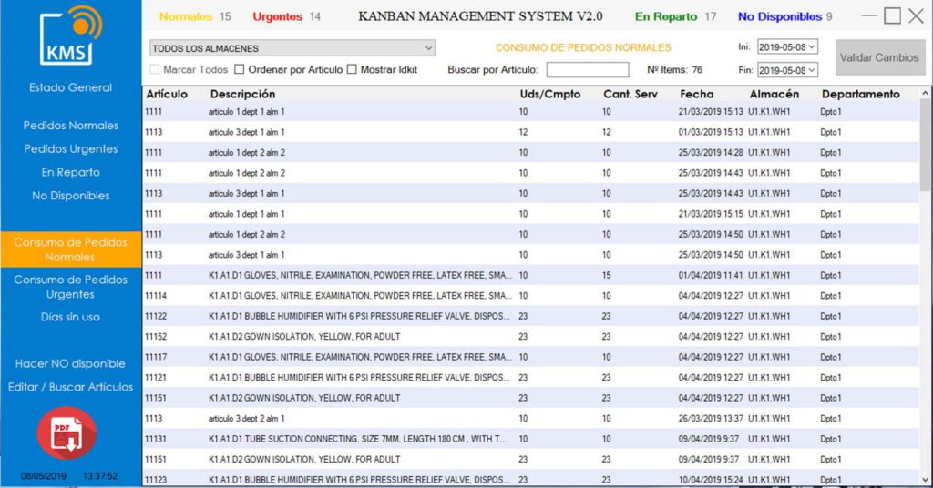Viewport: 933px width, 488px height.
Task: Select row dated 01/04/2019 11:41
Action: point(531,275)
